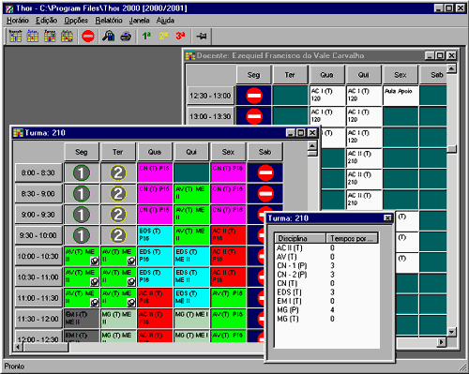This screenshot has height=374, width=469.
Task: Click the 8:00 - 8:30 time row button
Action: pyautogui.click(x=38, y=172)
